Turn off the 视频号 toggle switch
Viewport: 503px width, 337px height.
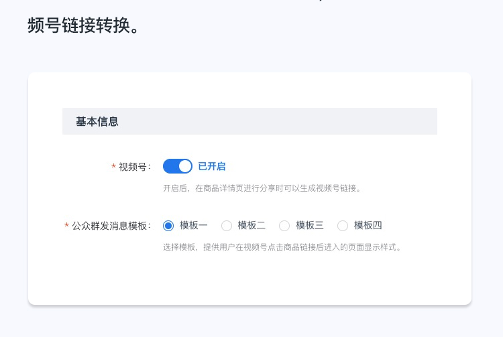pyautogui.click(x=177, y=166)
